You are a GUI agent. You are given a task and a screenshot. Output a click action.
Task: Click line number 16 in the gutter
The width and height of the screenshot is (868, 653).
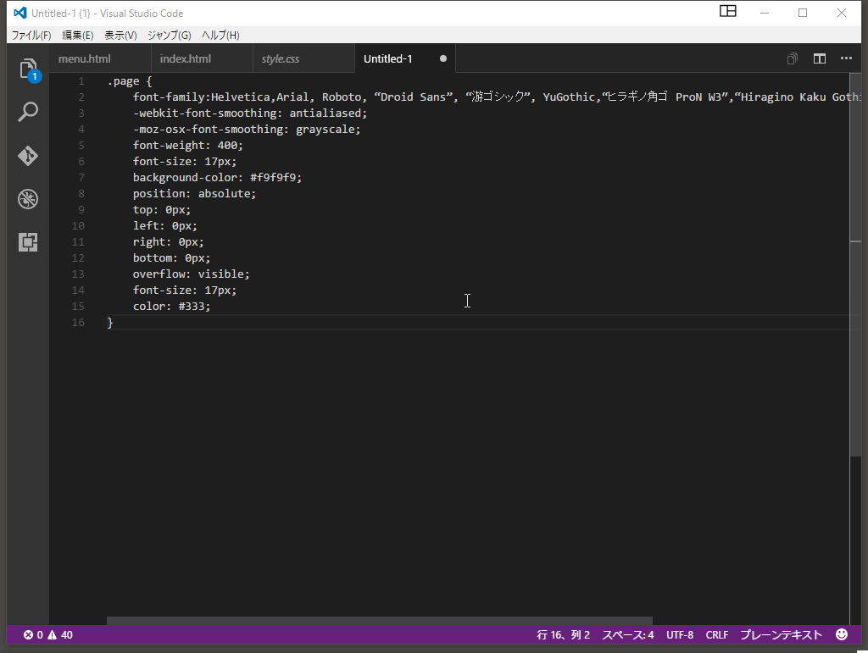coord(78,323)
